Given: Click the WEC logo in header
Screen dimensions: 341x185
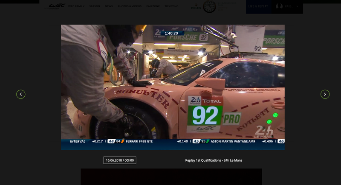Looking at the screenshot, I should pos(55,6).
